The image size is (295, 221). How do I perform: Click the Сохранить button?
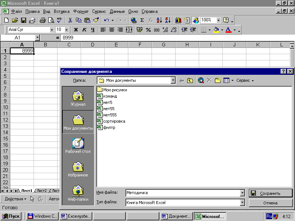coord(271,193)
